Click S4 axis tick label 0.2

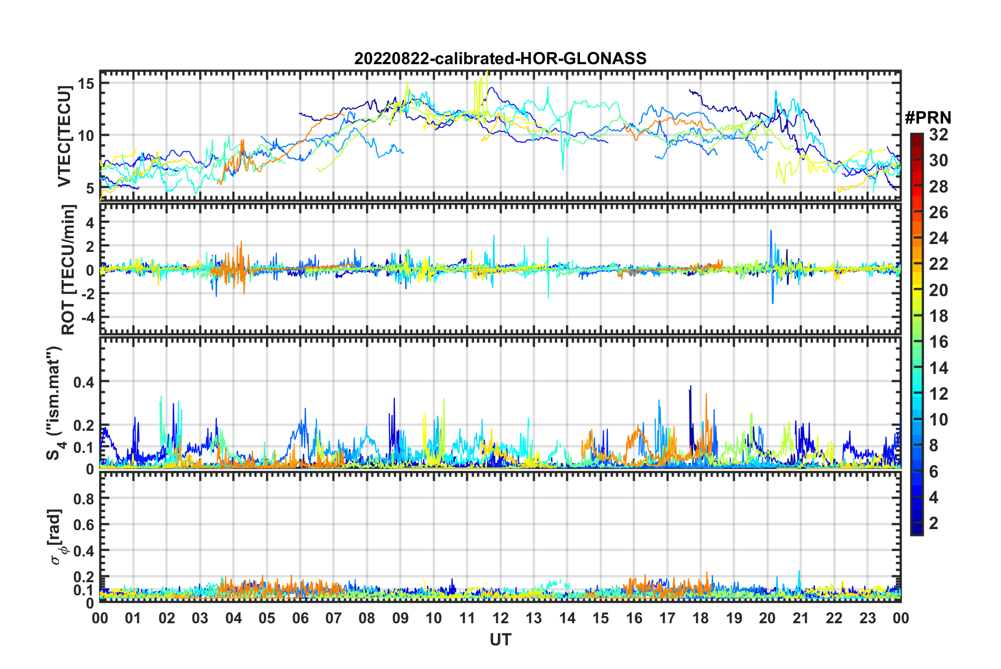click(x=84, y=425)
